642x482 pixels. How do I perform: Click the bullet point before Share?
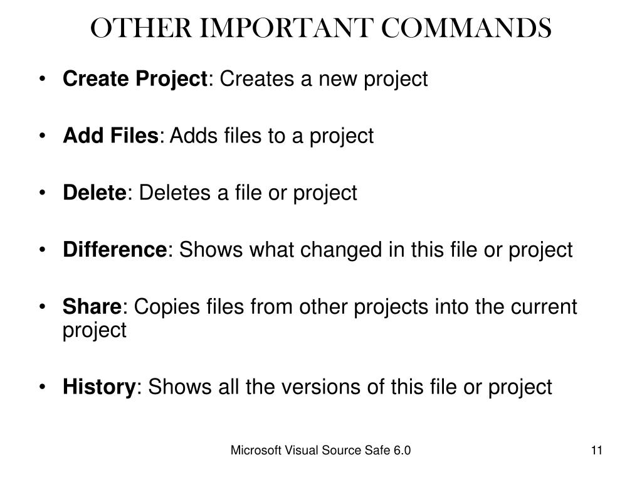pyautogui.click(x=42, y=306)
